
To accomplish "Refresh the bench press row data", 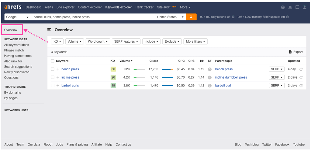I will pos(301,69).
